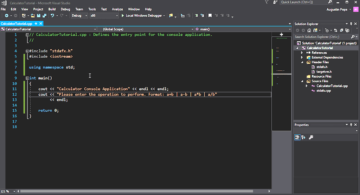Click the Alphabetical sort icon in Properties
Screen dimensions: 360x195
[x=303, y=138]
